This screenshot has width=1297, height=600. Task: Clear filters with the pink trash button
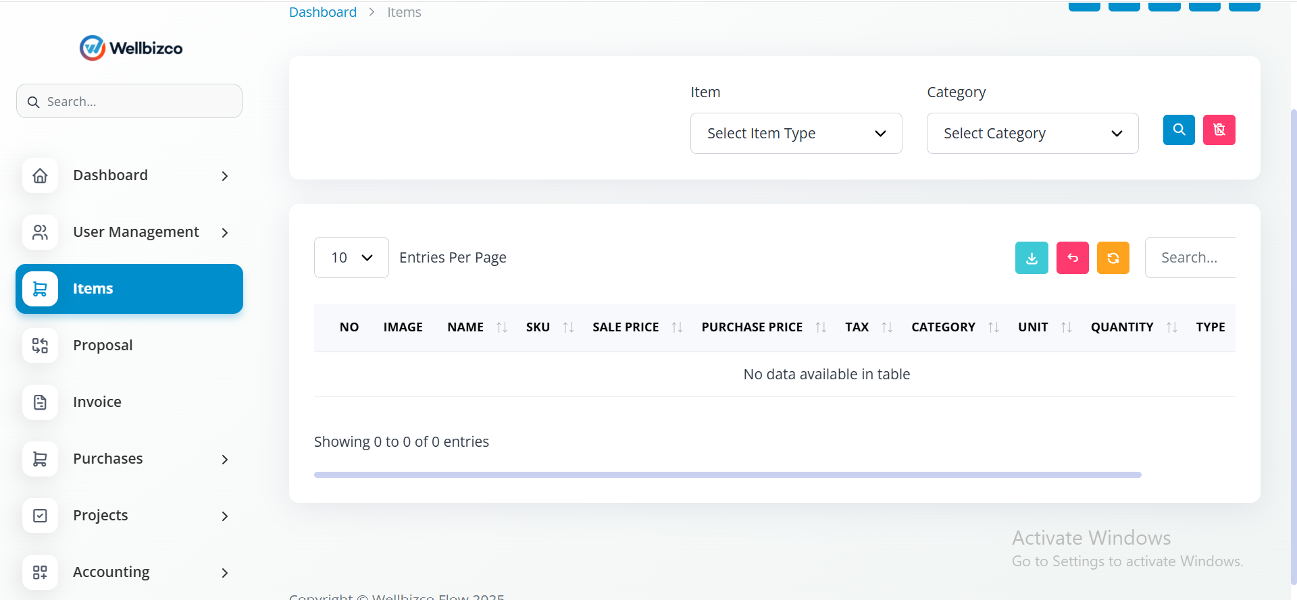tap(1219, 130)
